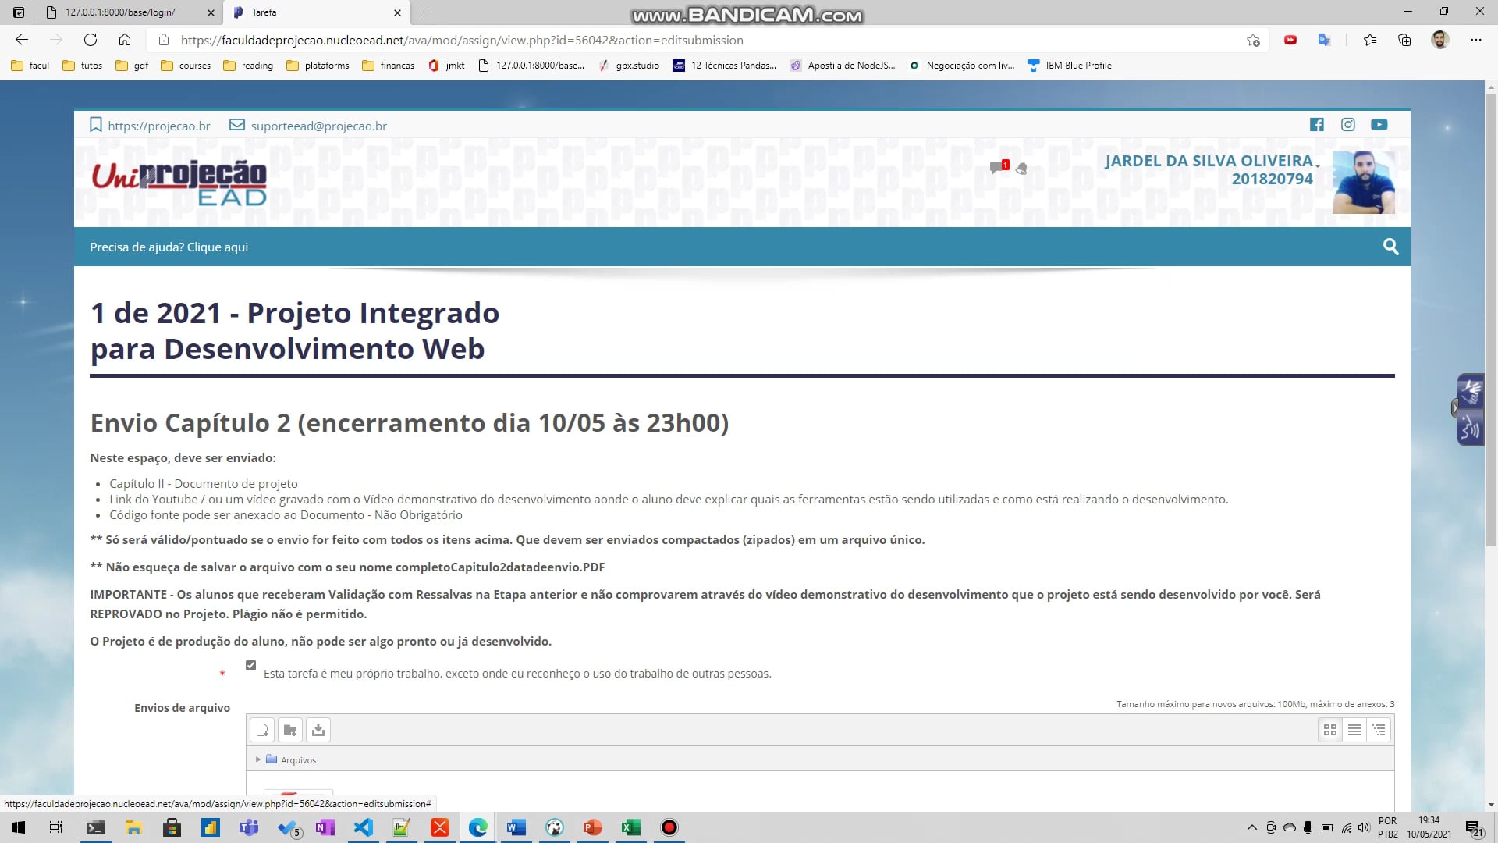Click the Libras hand accessibility widget
The width and height of the screenshot is (1498, 843).
pos(1471,391)
